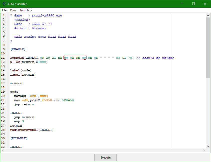The image size is (211, 162).
Task: Click the vertical scrollbar up arrow
Action: pyautogui.click(x=208, y=15)
